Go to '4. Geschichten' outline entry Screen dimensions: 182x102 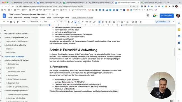pyautogui.click(x=12, y=76)
